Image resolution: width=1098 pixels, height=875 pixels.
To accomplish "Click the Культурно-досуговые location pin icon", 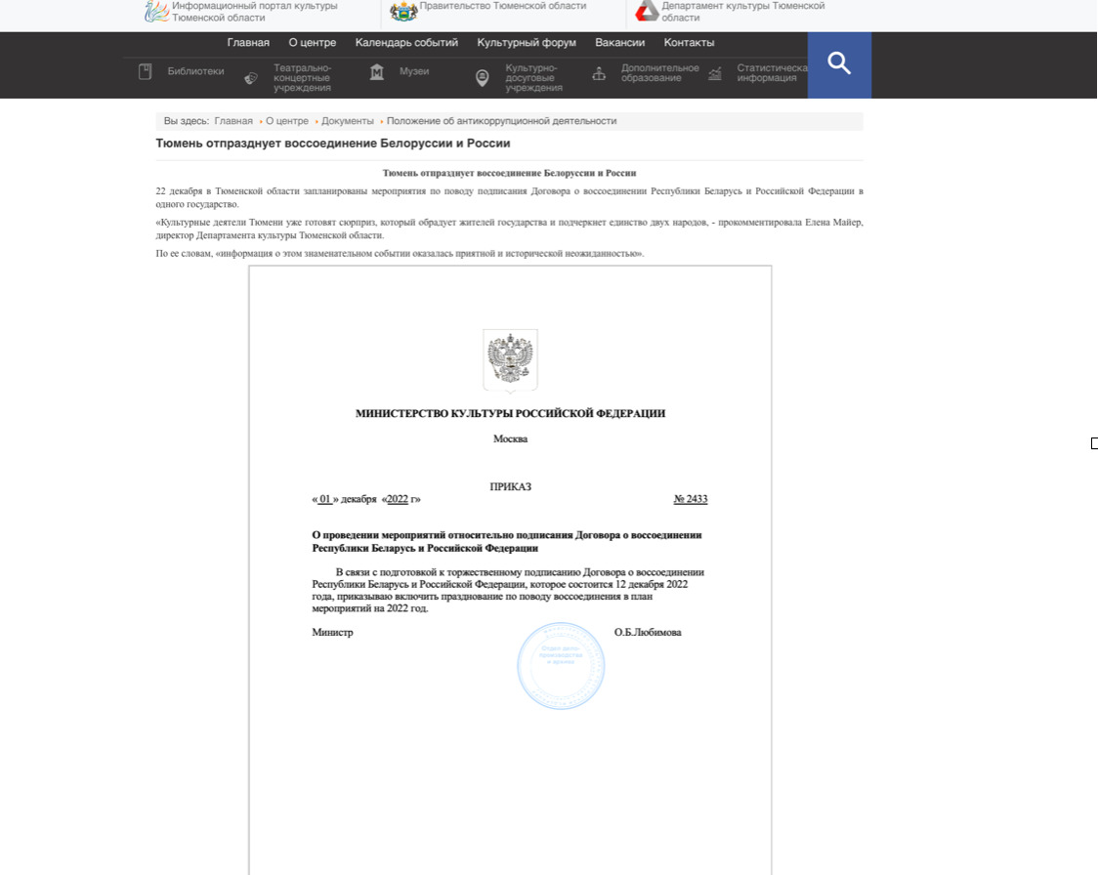I will pos(482,78).
